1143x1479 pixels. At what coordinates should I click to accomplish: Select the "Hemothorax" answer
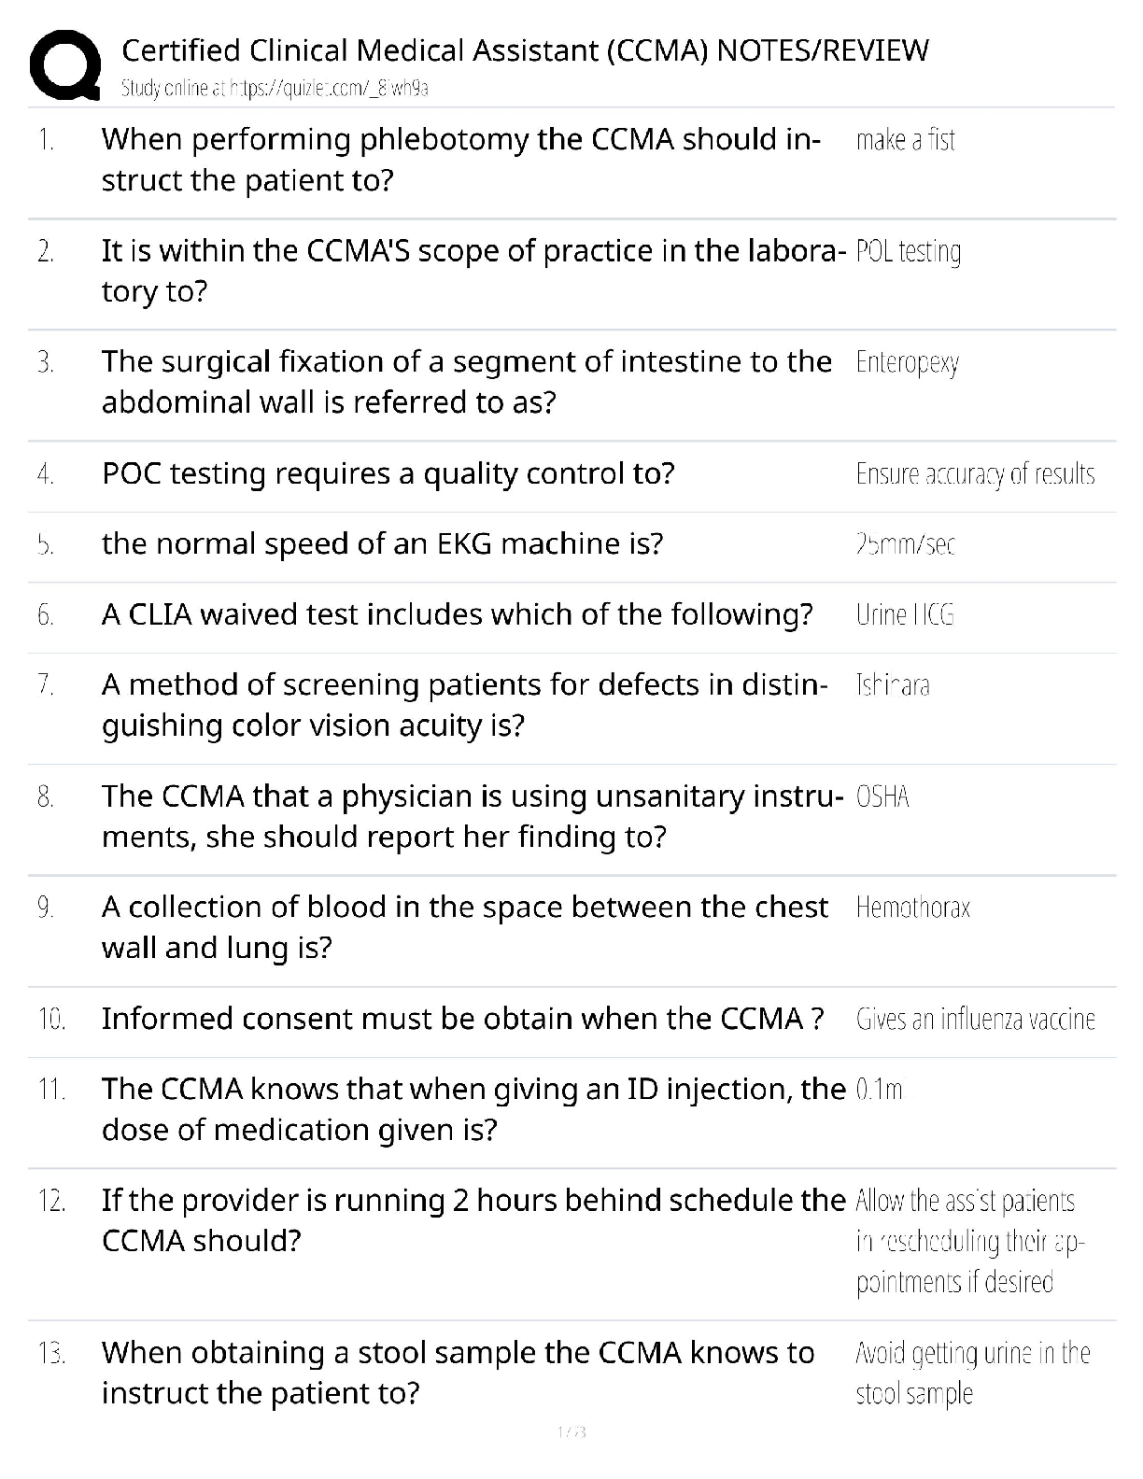tap(912, 908)
